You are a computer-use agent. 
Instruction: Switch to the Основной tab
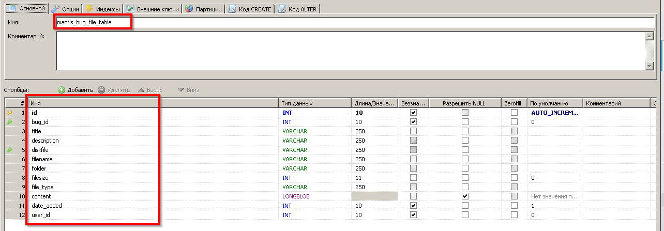coord(26,9)
